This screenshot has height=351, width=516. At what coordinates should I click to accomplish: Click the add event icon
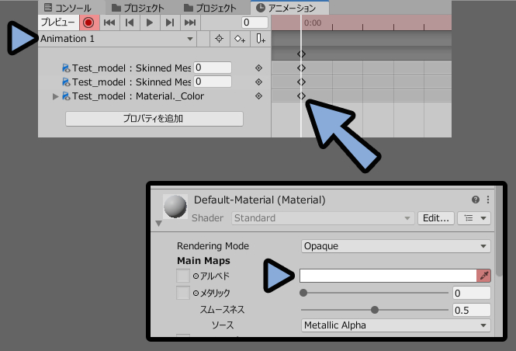[x=260, y=39]
